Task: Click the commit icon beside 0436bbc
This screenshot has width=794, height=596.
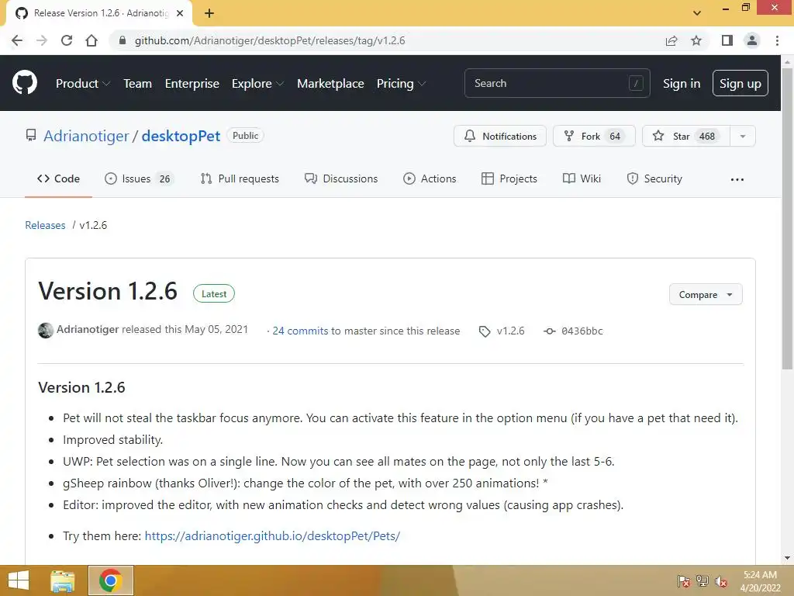Action: pyautogui.click(x=550, y=331)
